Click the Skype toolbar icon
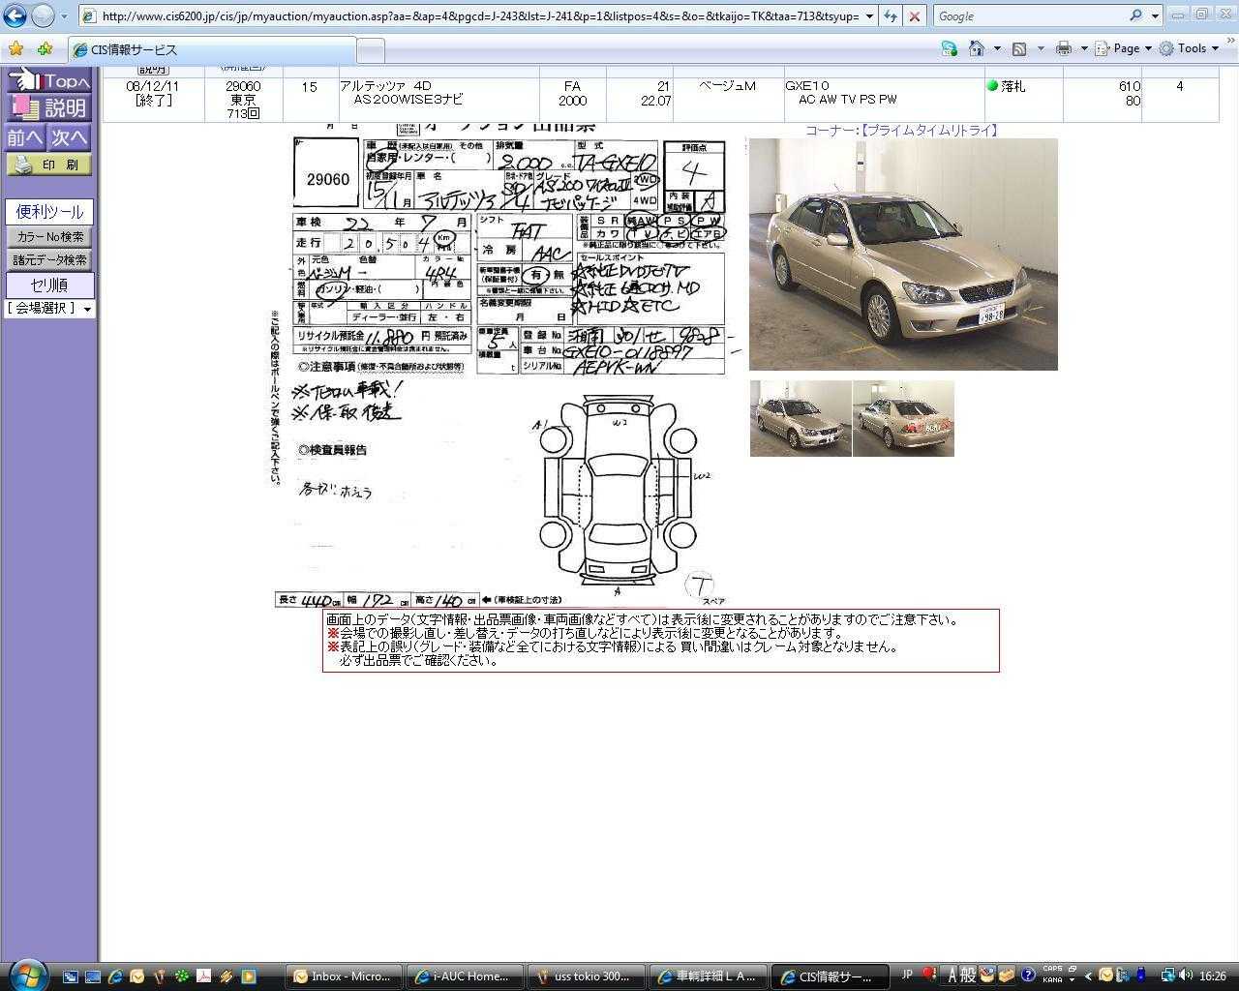 (950, 48)
